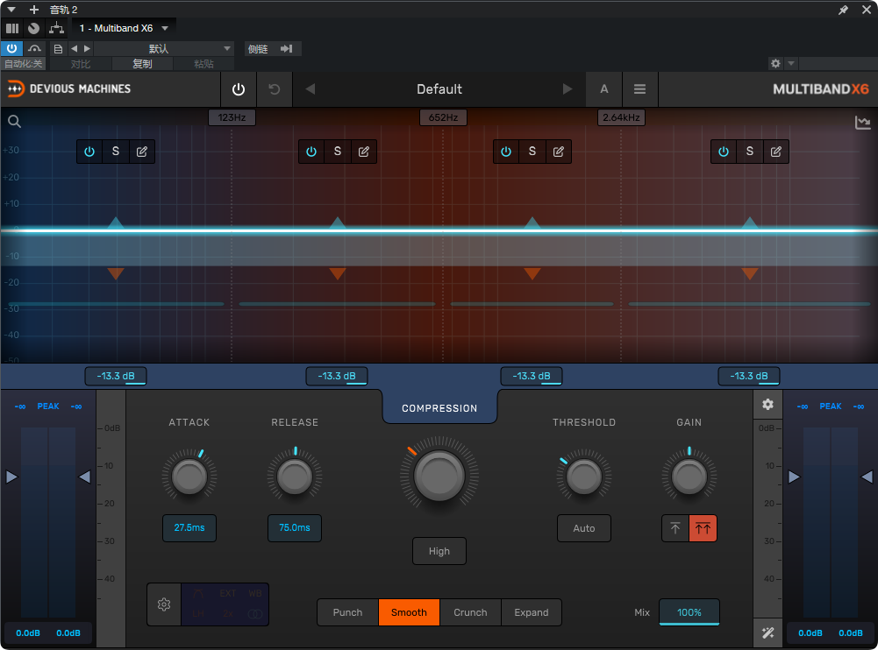This screenshot has width=878, height=650.
Task: Click the 复制 copy button
Action: coord(142,64)
